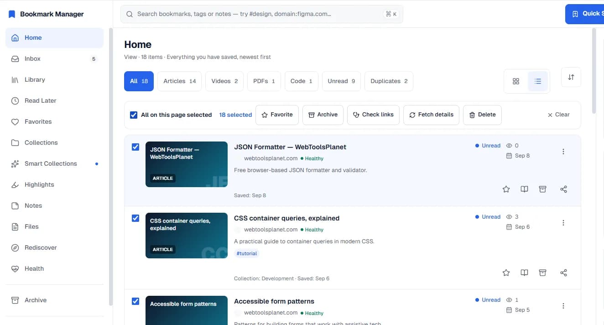The width and height of the screenshot is (604, 325).
Task: Open Health in the sidebar
Action: (x=54, y=269)
